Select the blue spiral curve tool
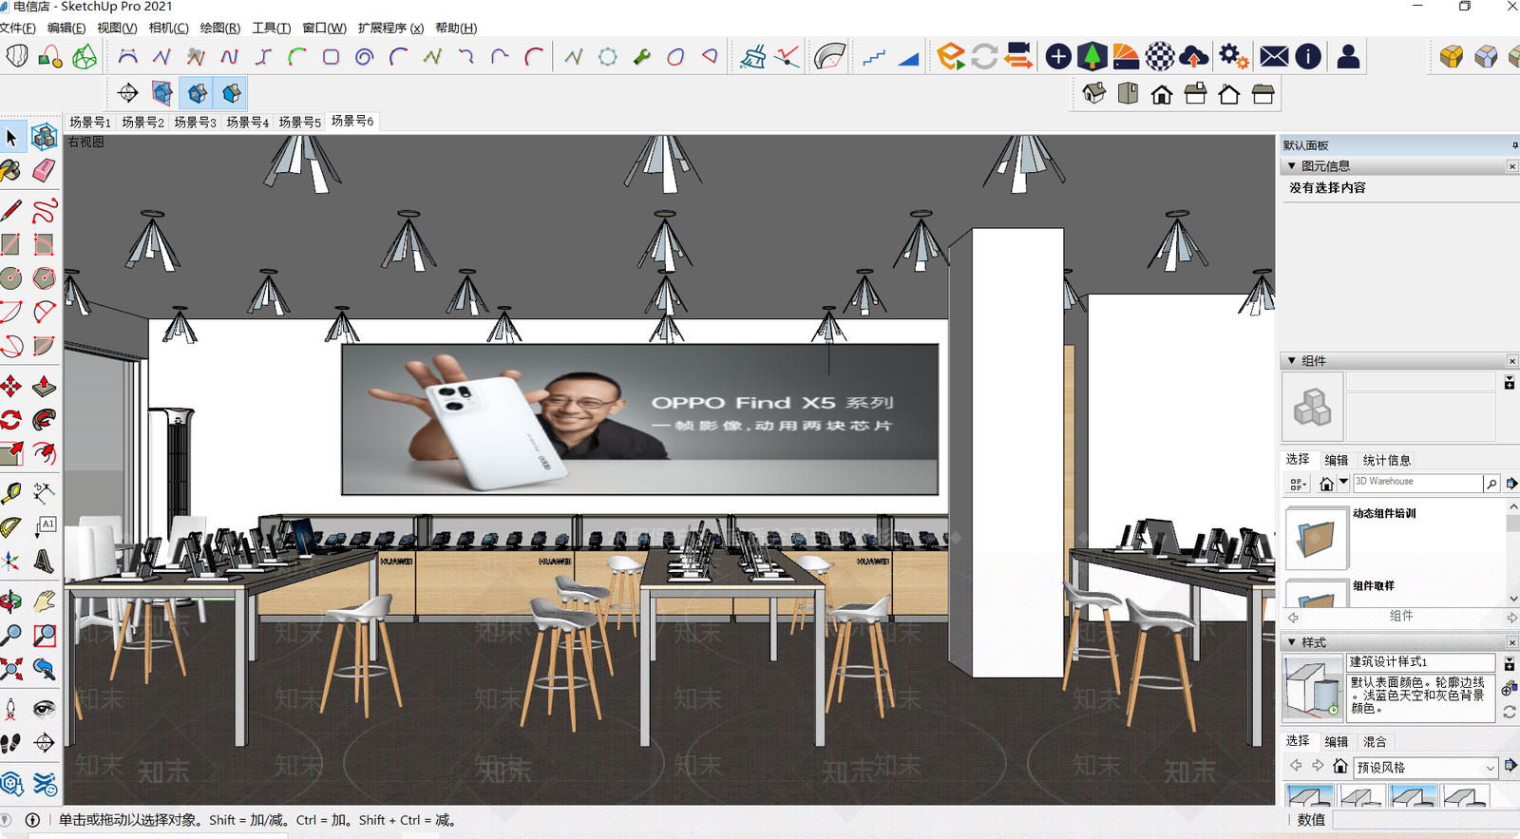 coord(364,57)
